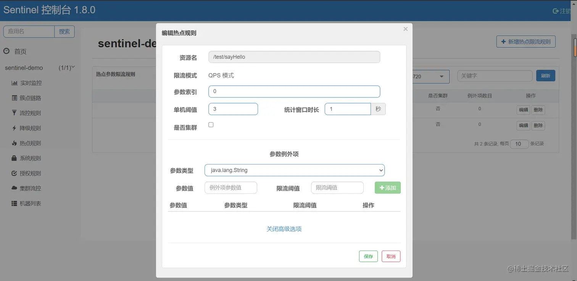Image resolution: width=577 pixels, height=281 pixels.
Task: Click the green 添加 button
Action: [x=388, y=188]
